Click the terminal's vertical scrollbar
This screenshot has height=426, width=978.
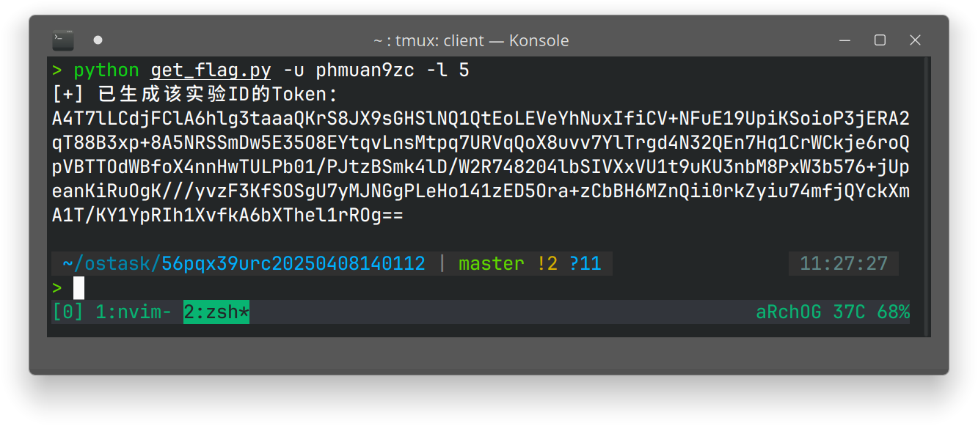click(926, 197)
